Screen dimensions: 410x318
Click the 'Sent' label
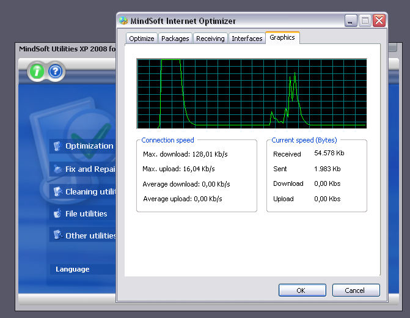280,169
